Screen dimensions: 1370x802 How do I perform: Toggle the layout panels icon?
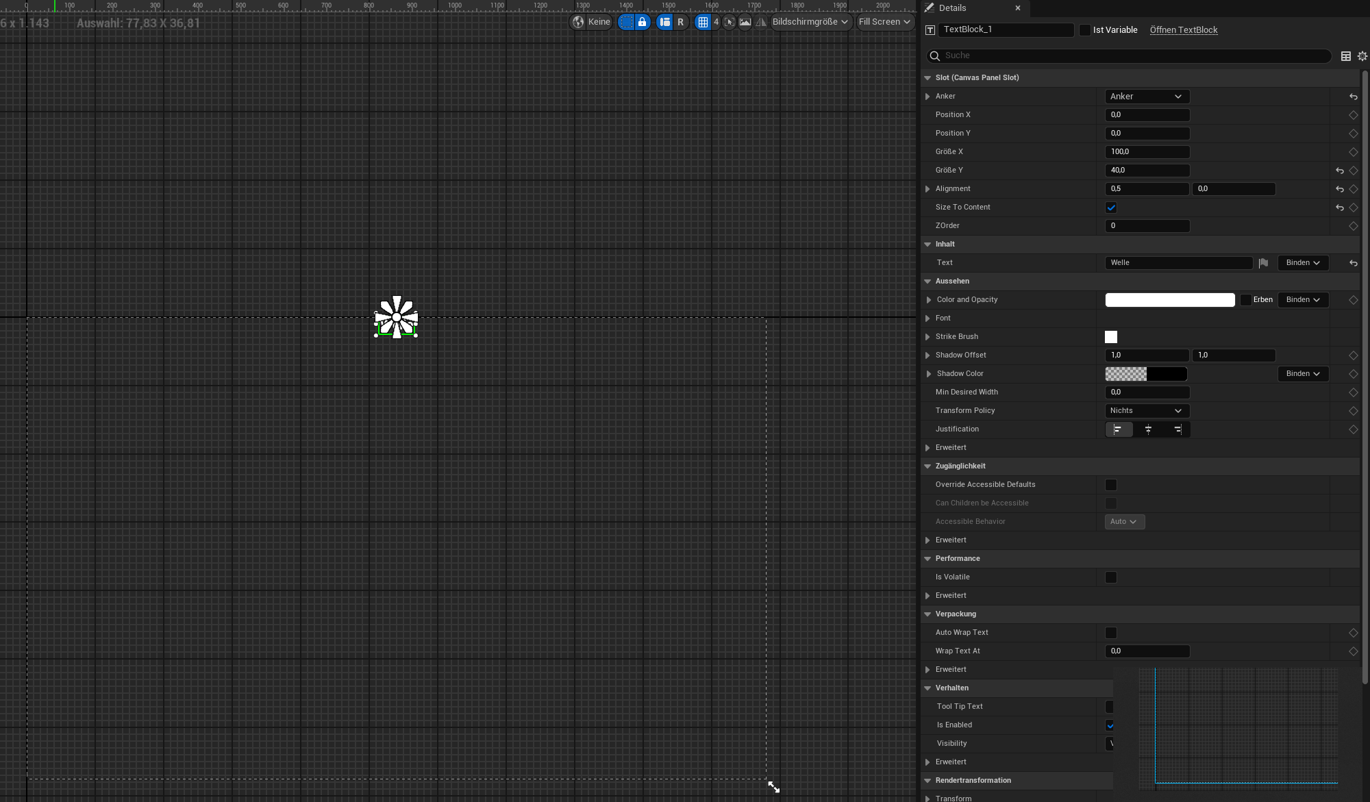[x=664, y=22]
